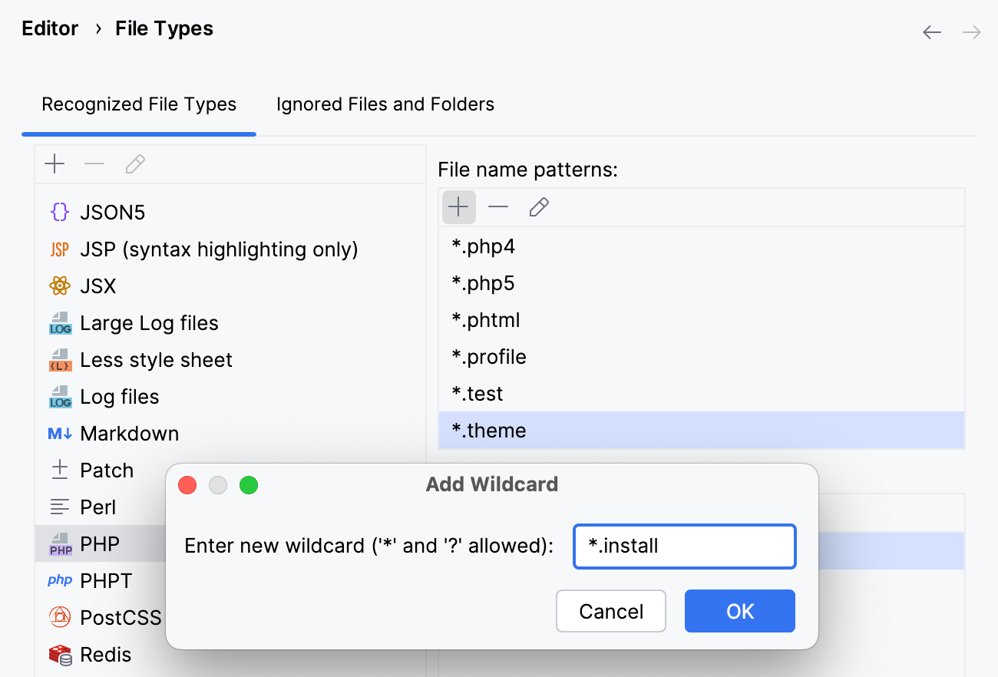Click the JSX React icon
The width and height of the screenshot is (998, 677).
coord(59,286)
